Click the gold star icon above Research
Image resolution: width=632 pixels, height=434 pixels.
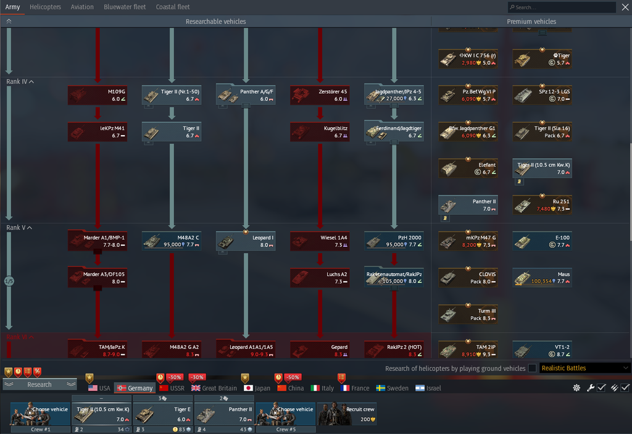(8, 372)
